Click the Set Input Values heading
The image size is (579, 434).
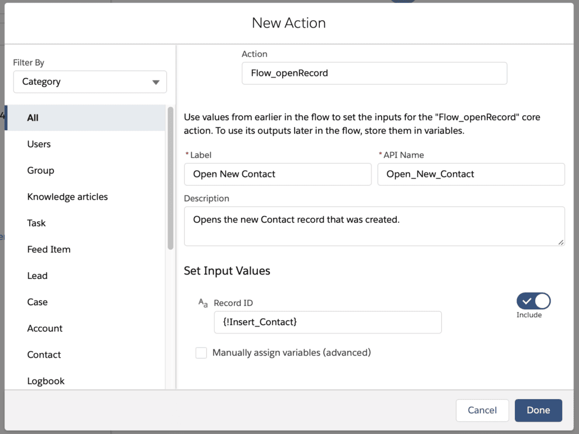(227, 271)
